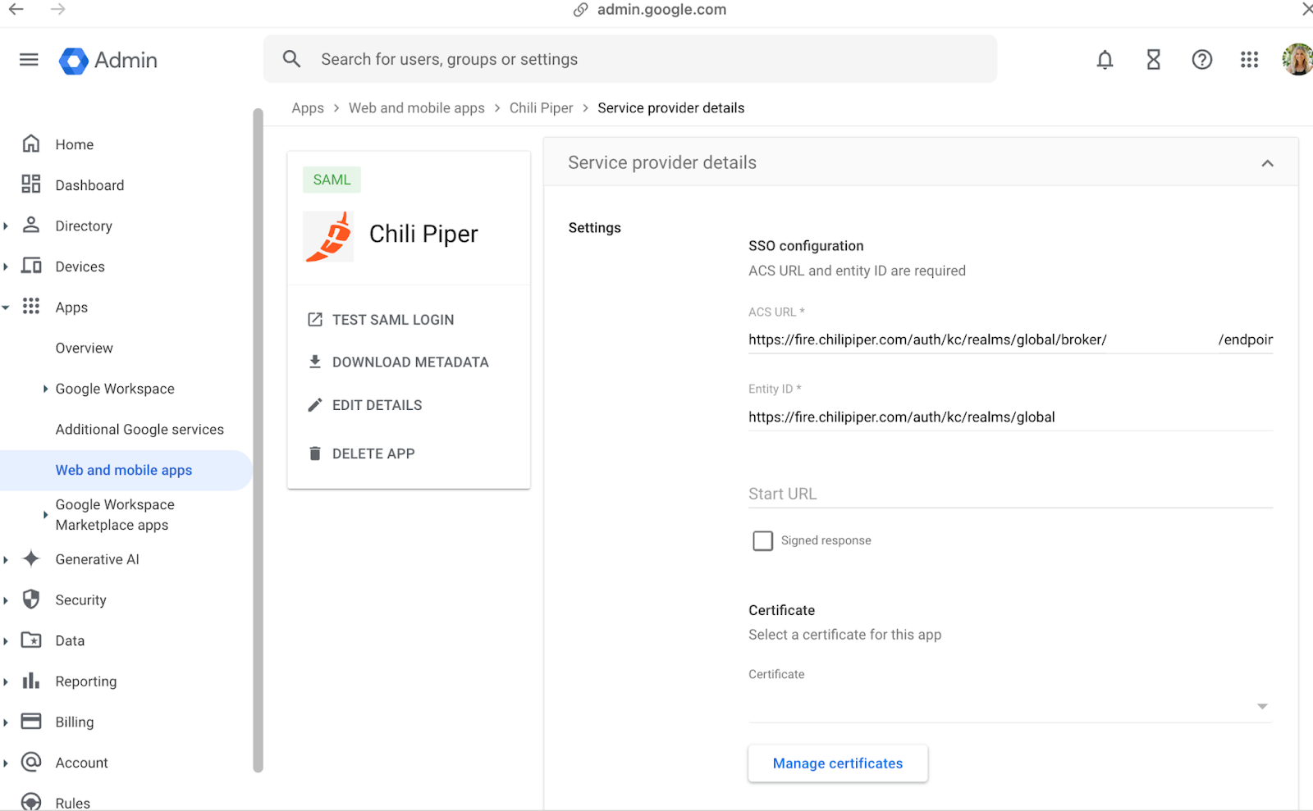Collapse the Apps section arrow
The image size is (1313, 811).
point(6,308)
